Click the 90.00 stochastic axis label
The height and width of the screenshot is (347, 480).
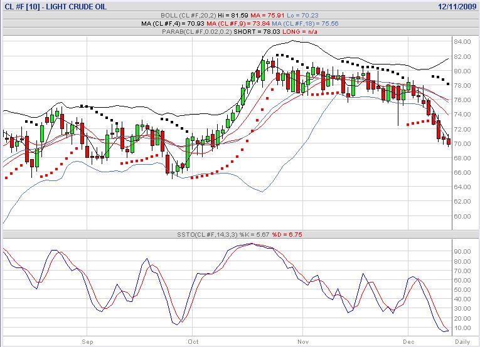pyautogui.click(x=462, y=251)
